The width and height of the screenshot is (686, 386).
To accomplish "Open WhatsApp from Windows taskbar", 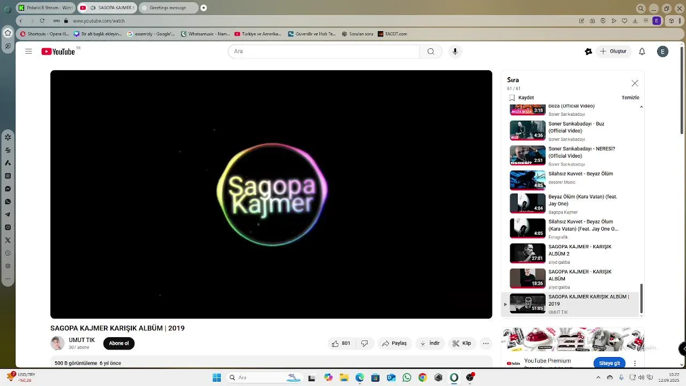I will coord(407,377).
